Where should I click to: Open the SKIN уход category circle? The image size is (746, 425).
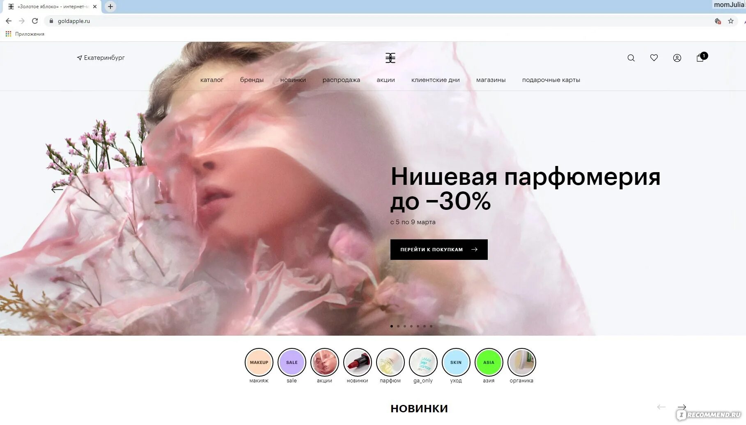pyautogui.click(x=456, y=362)
